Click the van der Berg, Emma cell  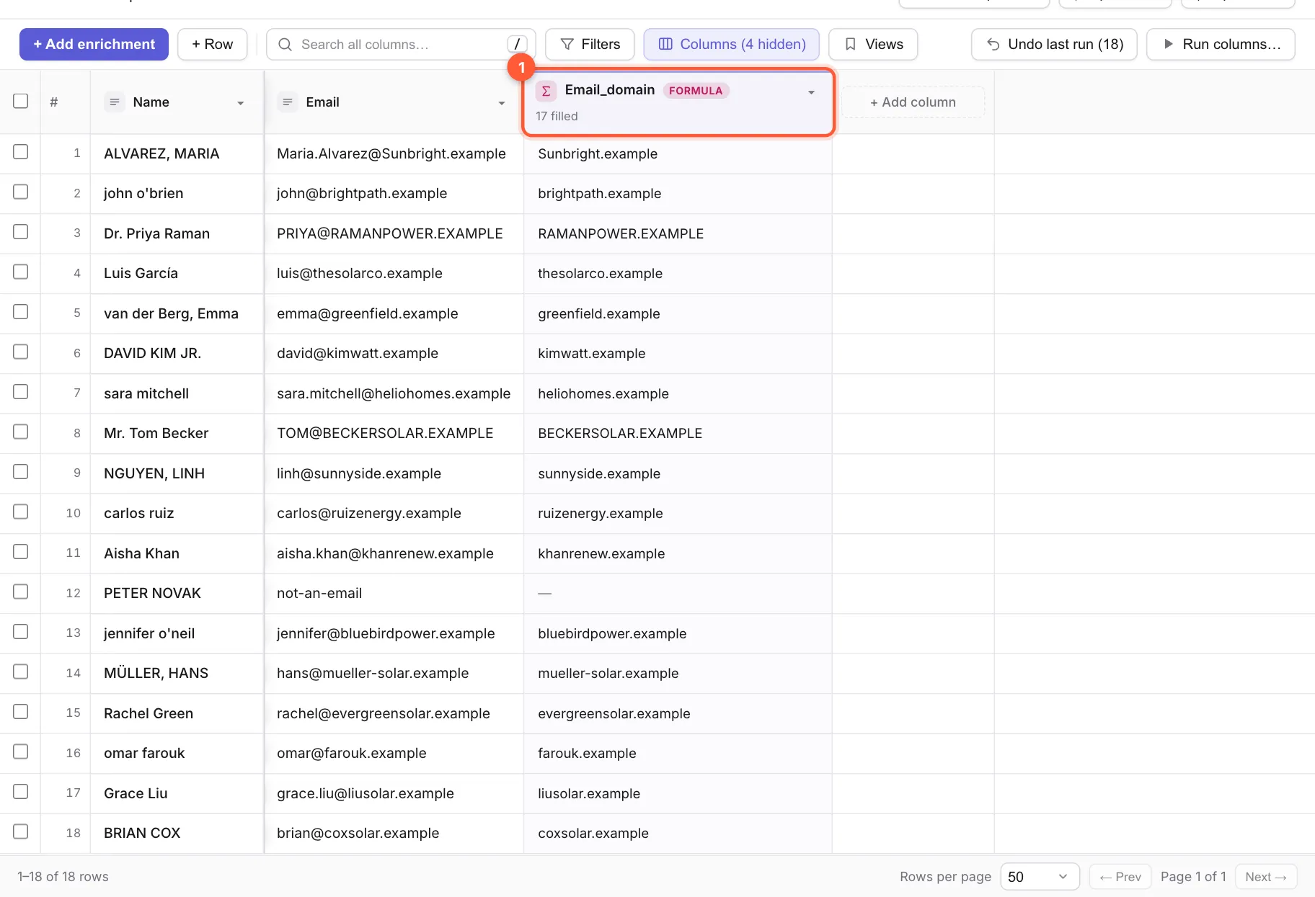pyautogui.click(x=177, y=314)
